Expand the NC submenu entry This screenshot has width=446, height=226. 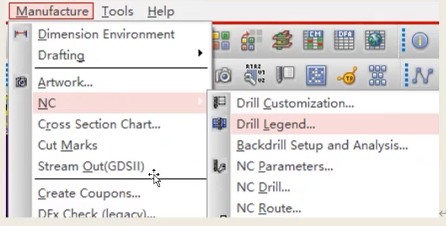pos(119,103)
